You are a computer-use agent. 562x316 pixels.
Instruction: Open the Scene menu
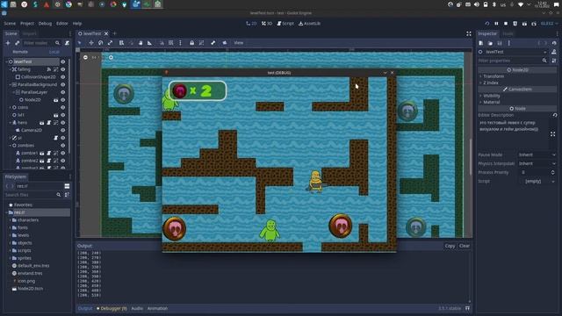click(10, 24)
